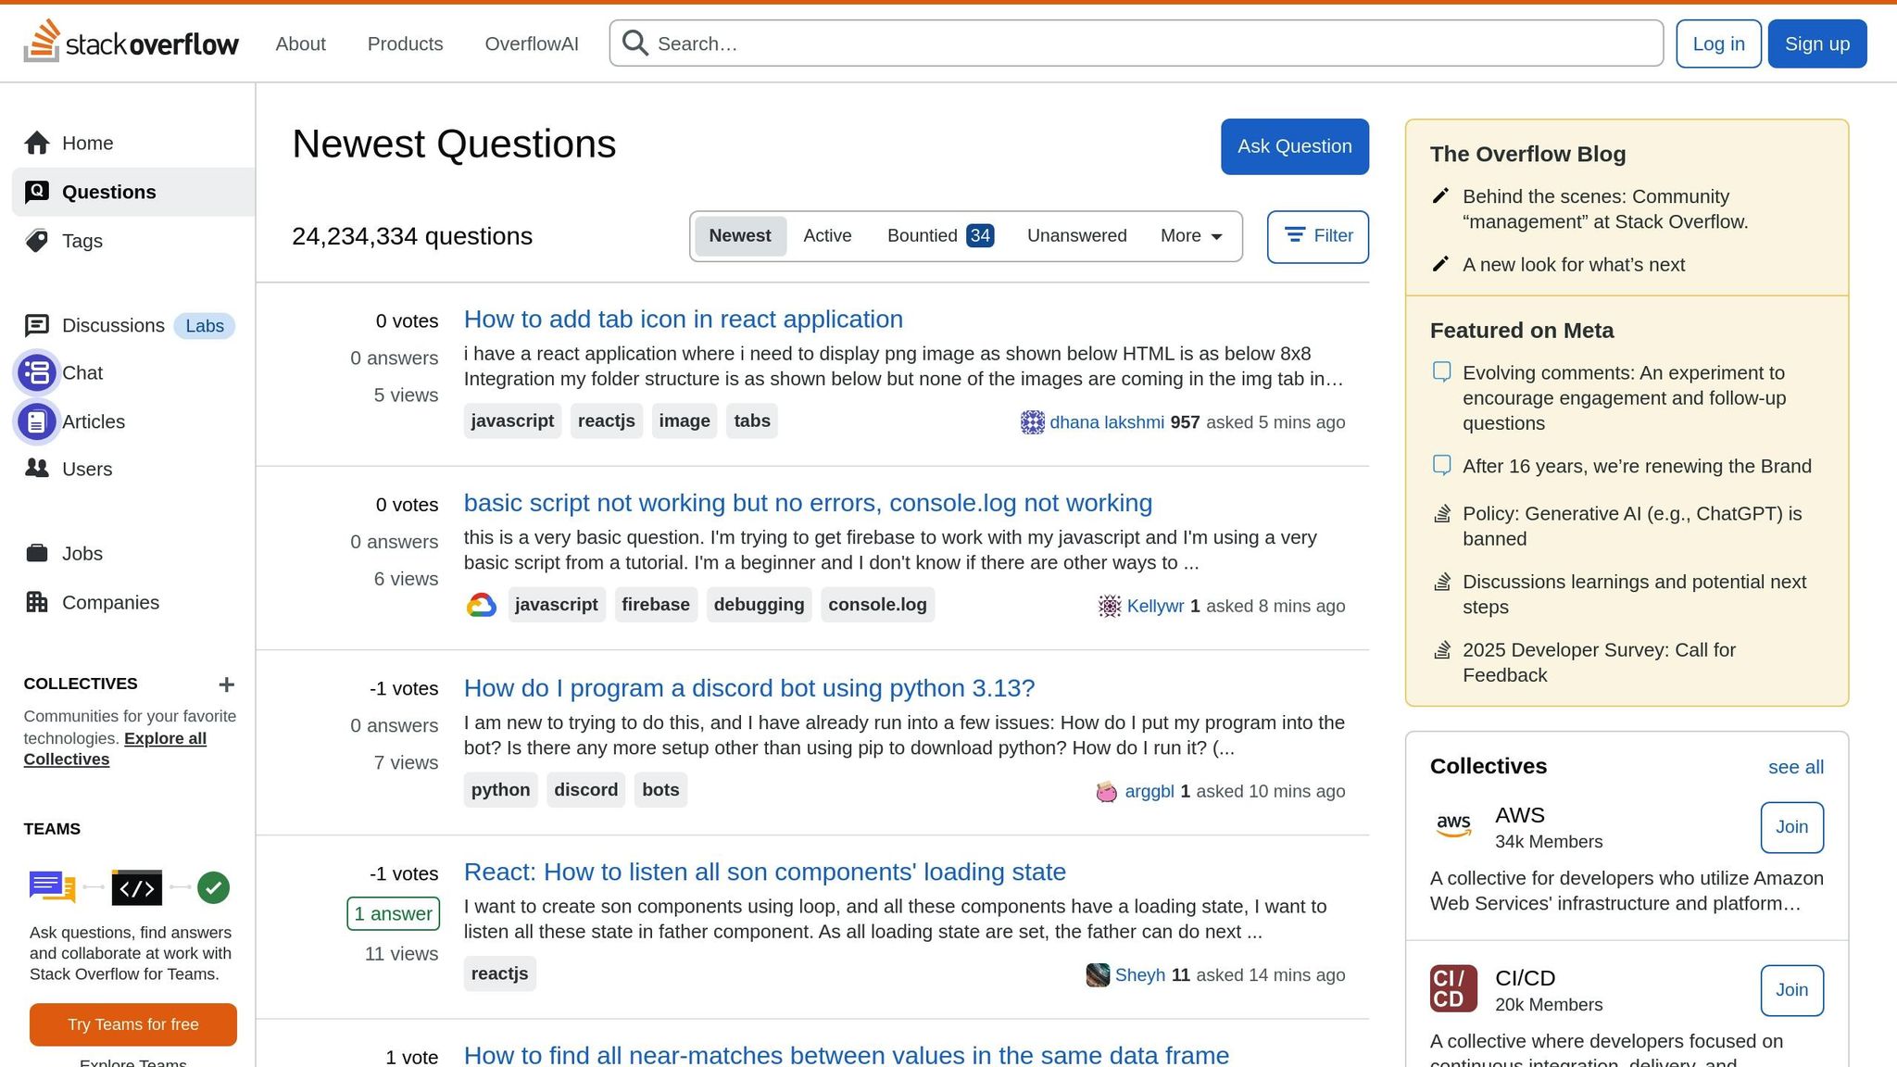Screen dimensions: 1897x1067
Task: Click Try Teams for free
Action: click(132, 1024)
